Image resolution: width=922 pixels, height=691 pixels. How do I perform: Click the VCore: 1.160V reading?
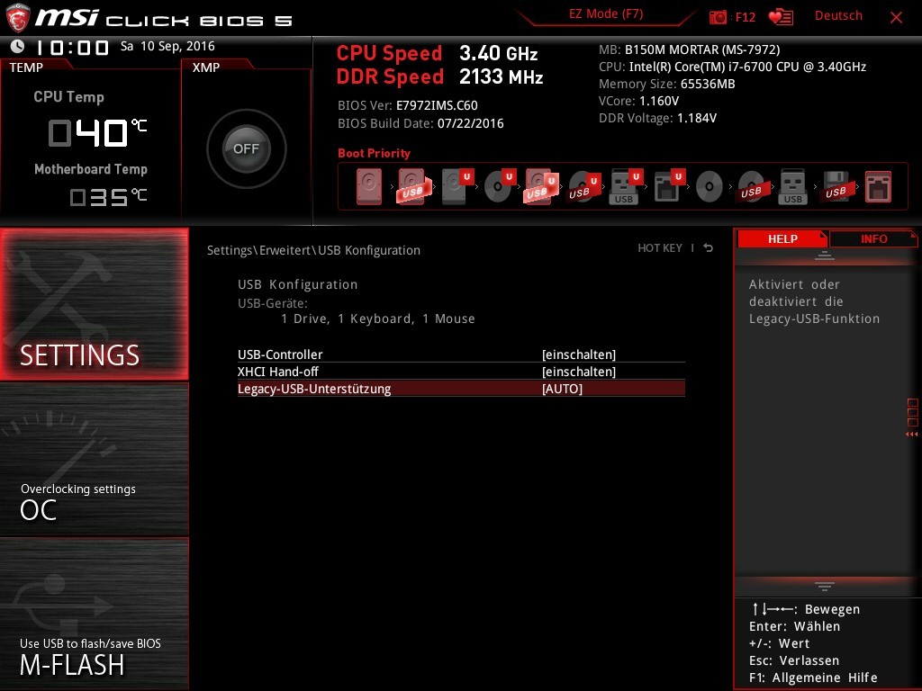coord(638,101)
